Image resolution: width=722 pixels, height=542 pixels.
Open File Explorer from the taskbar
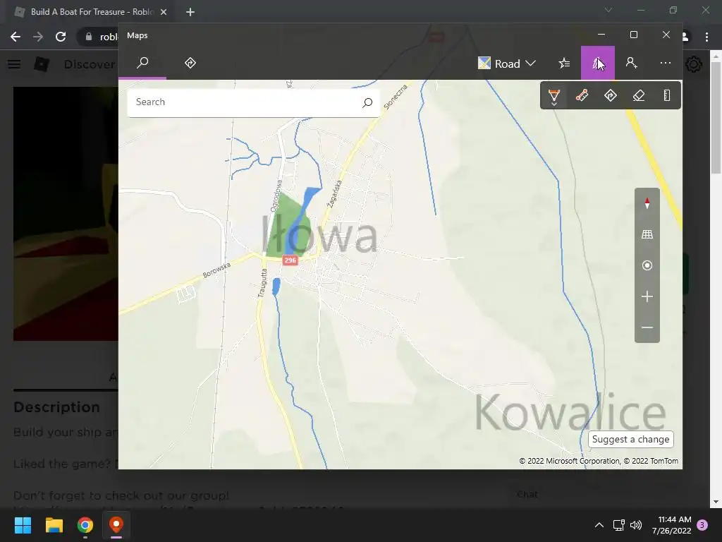(54, 525)
